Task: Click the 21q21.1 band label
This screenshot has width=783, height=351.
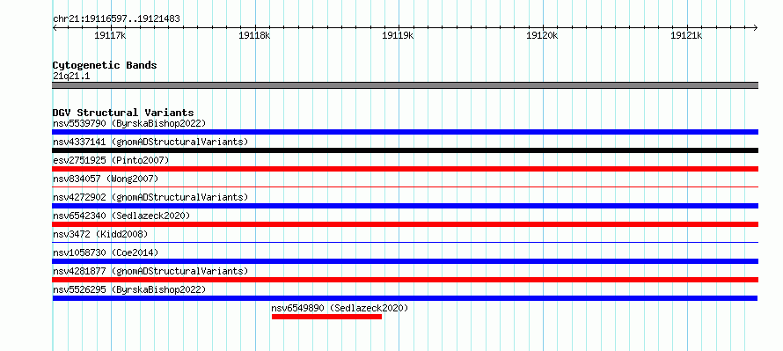Action: [71, 77]
